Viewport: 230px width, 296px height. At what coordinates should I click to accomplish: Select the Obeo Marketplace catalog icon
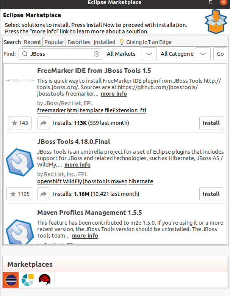(x=28, y=280)
